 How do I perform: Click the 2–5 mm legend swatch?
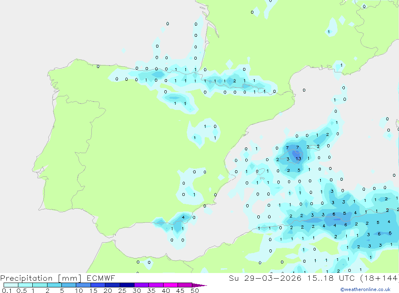[54, 285]
